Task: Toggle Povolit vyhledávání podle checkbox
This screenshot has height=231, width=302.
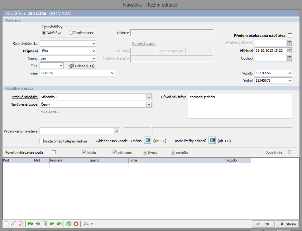Action: click(54, 152)
